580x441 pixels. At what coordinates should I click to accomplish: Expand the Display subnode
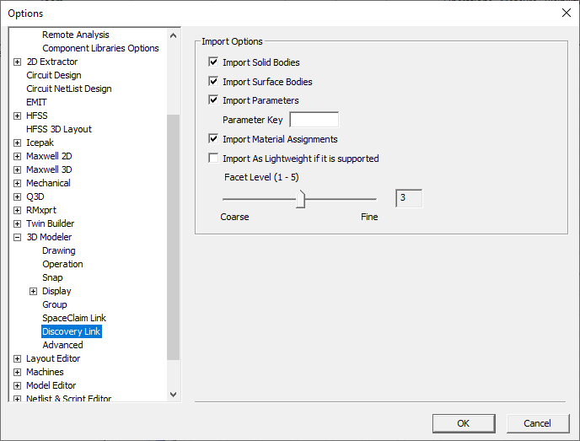pyautogui.click(x=34, y=291)
